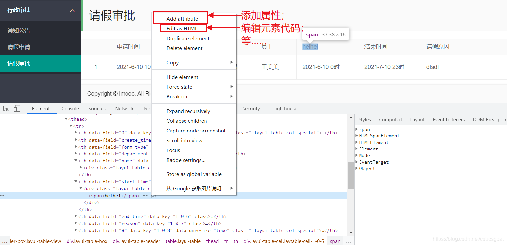Collapse the 行政审批 sidebar section chevron
Screen dimensions: 507x245
[x=72, y=10]
